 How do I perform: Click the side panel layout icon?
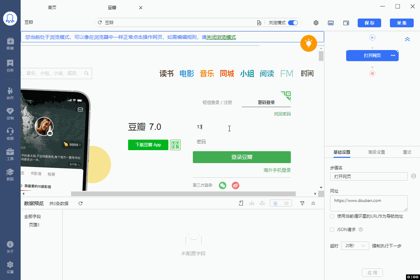(x=346, y=23)
